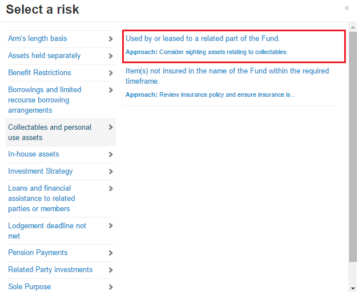Expand the Arm's length basis chevron
Viewport: 363px width, 300px height.
pos(111,39)
